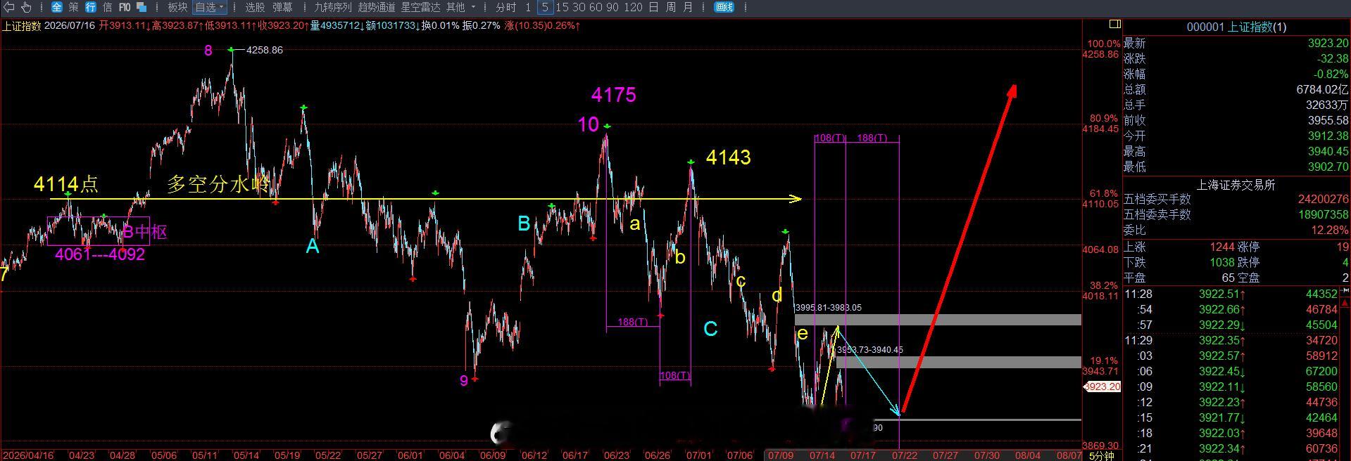Viewport: 1351px width, 461px height.
Task: Click the 05/14 date on time axis
Action: 246,455
